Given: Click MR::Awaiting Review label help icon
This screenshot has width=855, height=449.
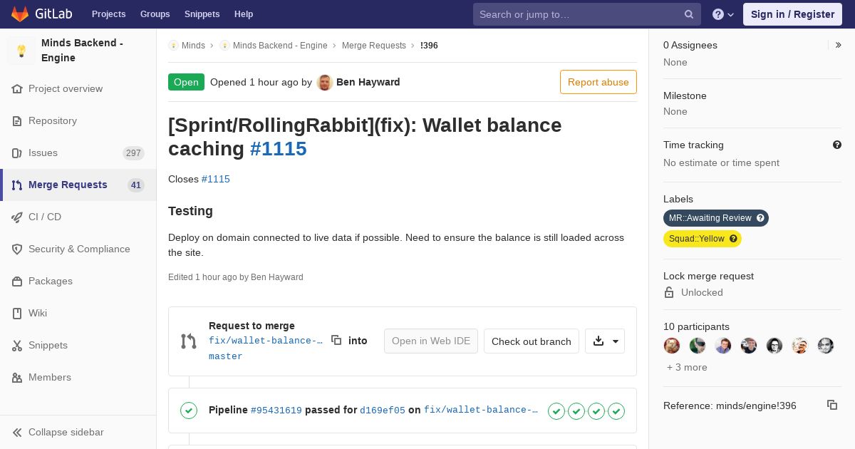Looking at the screenshot, I should 760,218.
